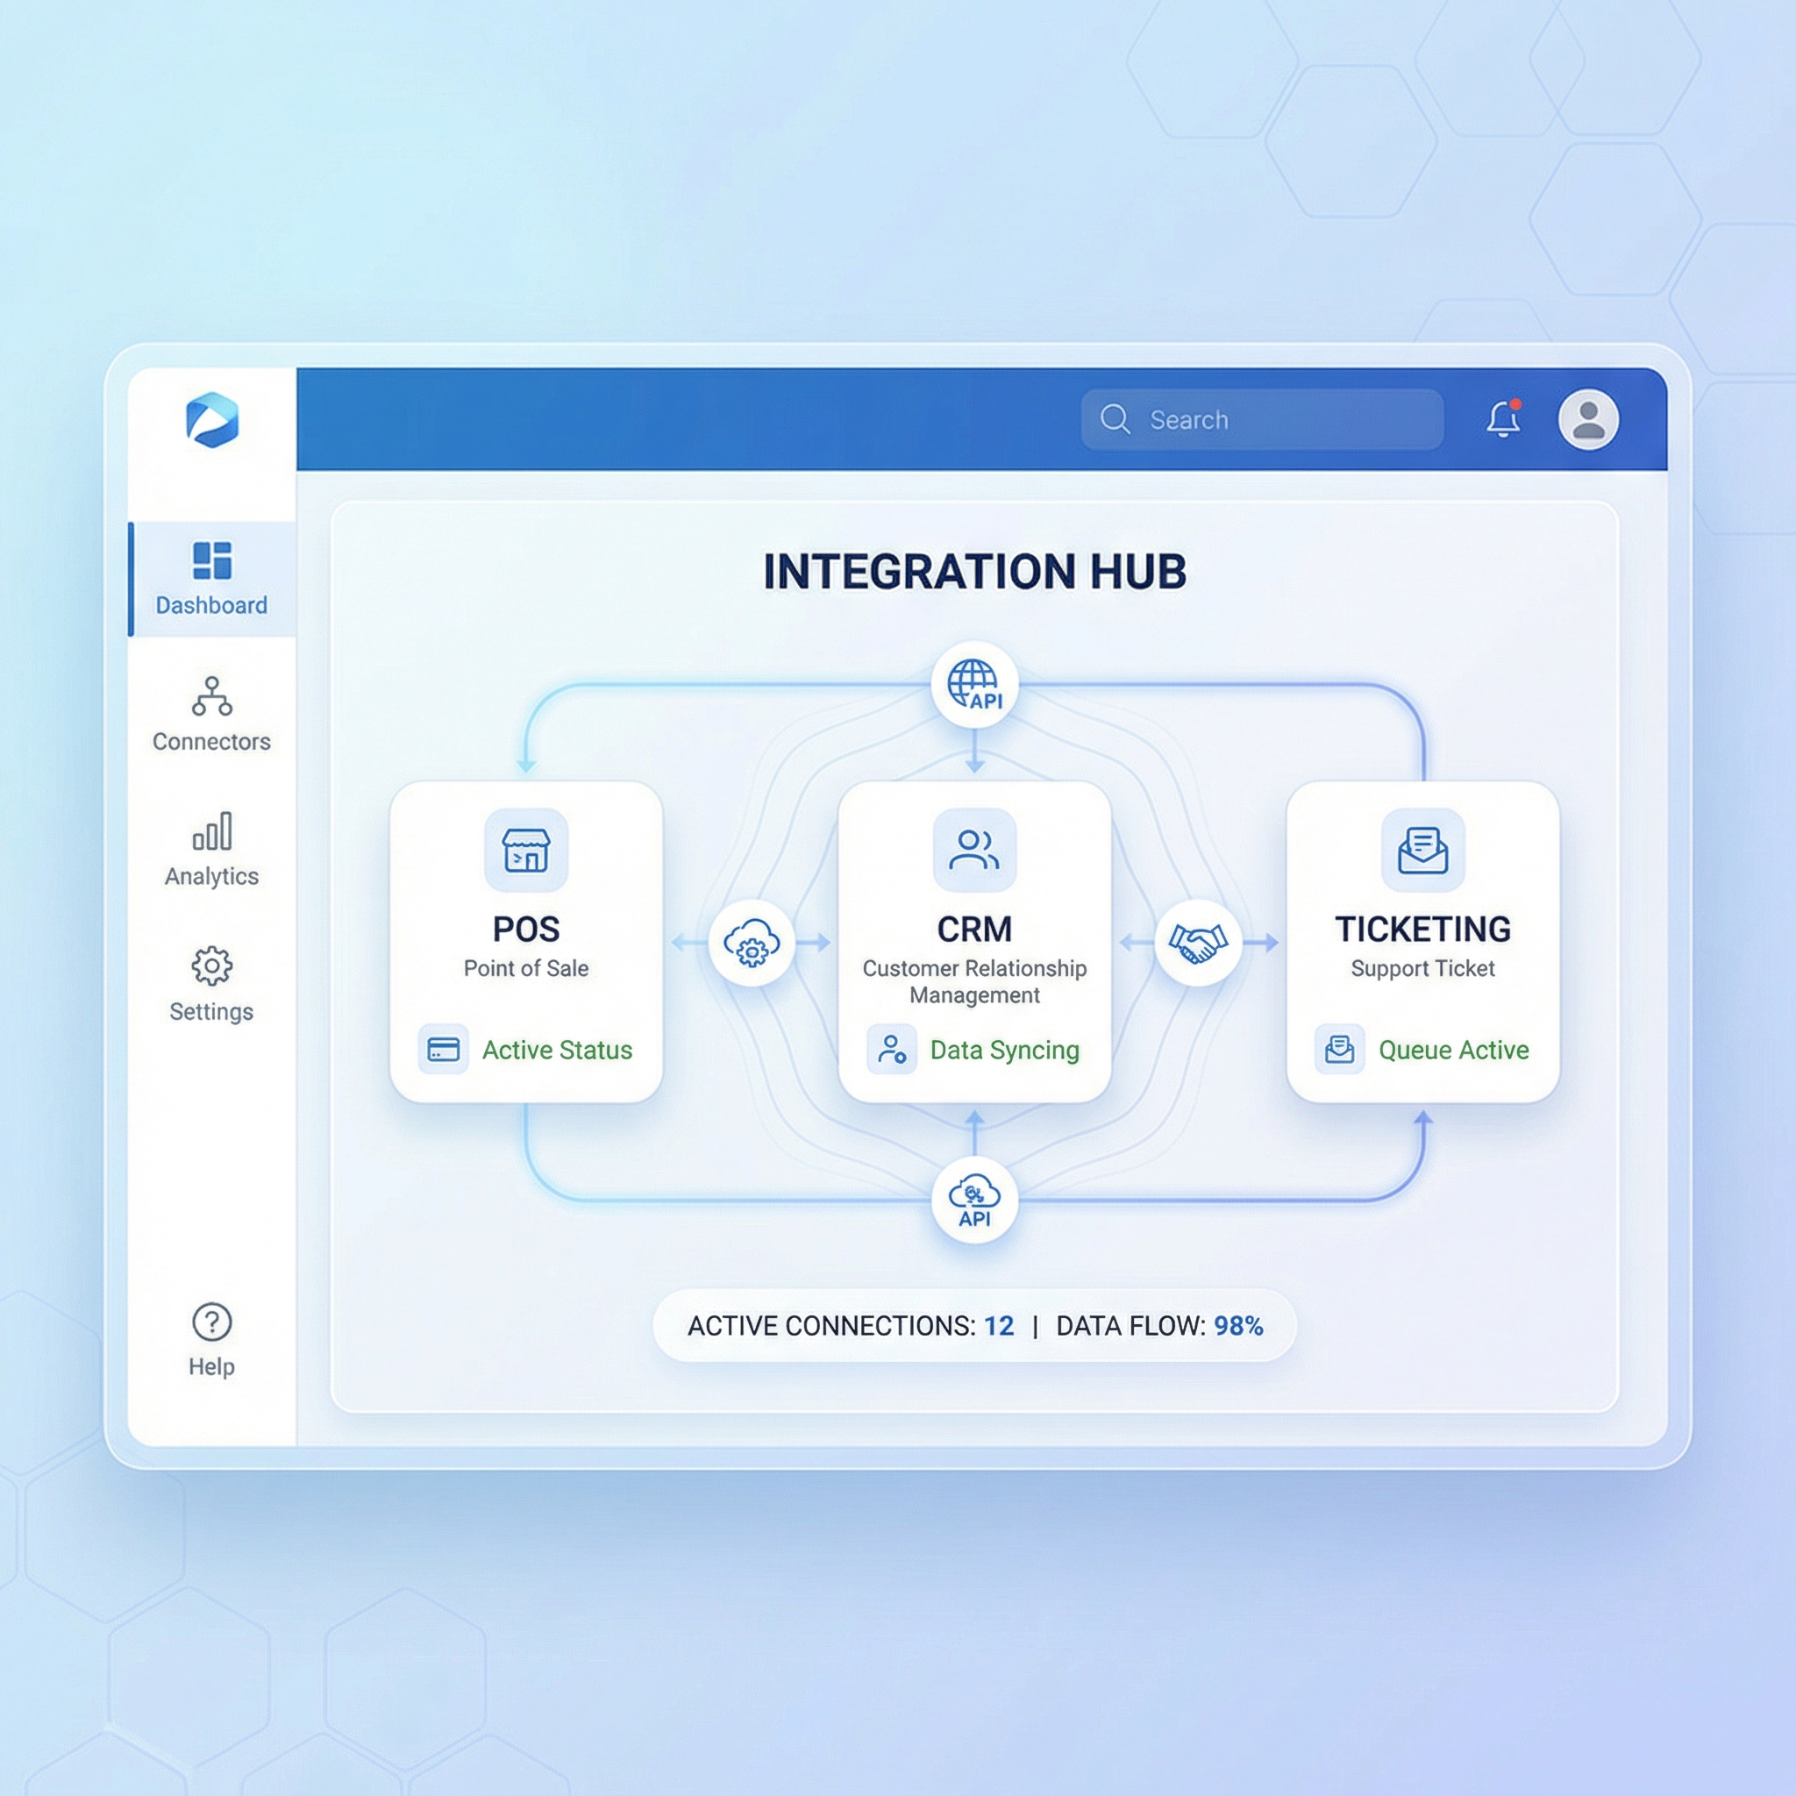The width and height of the screenshot is (1796, 1796).
Task: Click the mail icon beside Queue Active
Action: pyautogui.click(x=1340, y=1050)
